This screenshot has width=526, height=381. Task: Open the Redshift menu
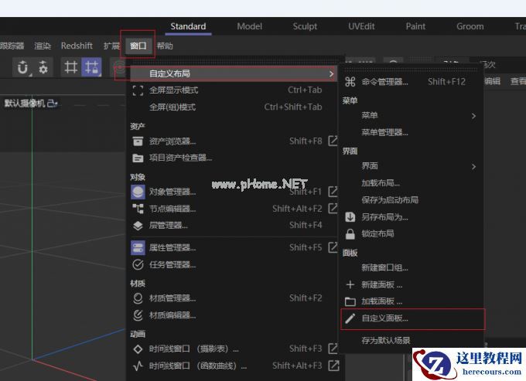[77, 46]
